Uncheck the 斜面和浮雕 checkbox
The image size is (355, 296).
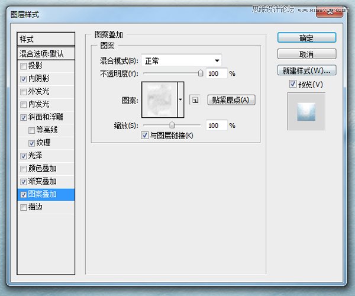pos(24,117)
